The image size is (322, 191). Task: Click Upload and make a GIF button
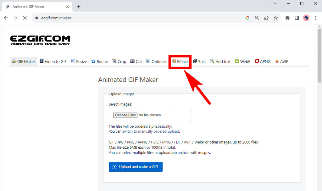coord(136,167)
